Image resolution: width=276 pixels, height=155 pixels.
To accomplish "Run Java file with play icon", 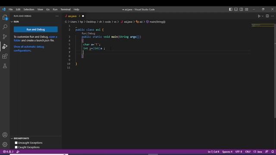I will point(259,16).
